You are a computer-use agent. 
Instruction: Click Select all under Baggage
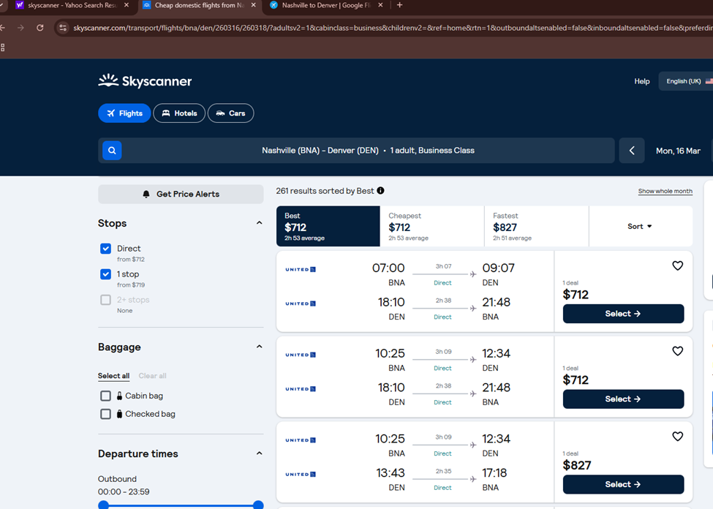tap(113, 376)
